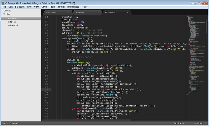Click the else if(windowWidth condition line
The image size is (209, 126).
tap(96, 108)
